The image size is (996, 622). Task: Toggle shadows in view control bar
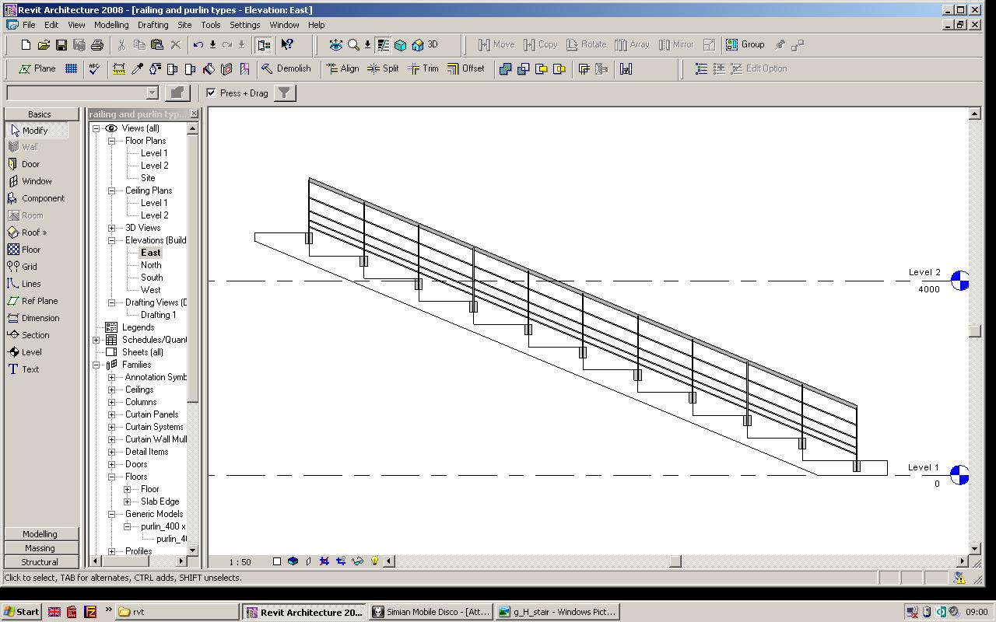(309, 561)
